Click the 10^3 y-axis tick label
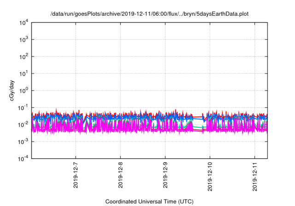The width and height of the screenshot is (295, 206). [x=24, y=40]
